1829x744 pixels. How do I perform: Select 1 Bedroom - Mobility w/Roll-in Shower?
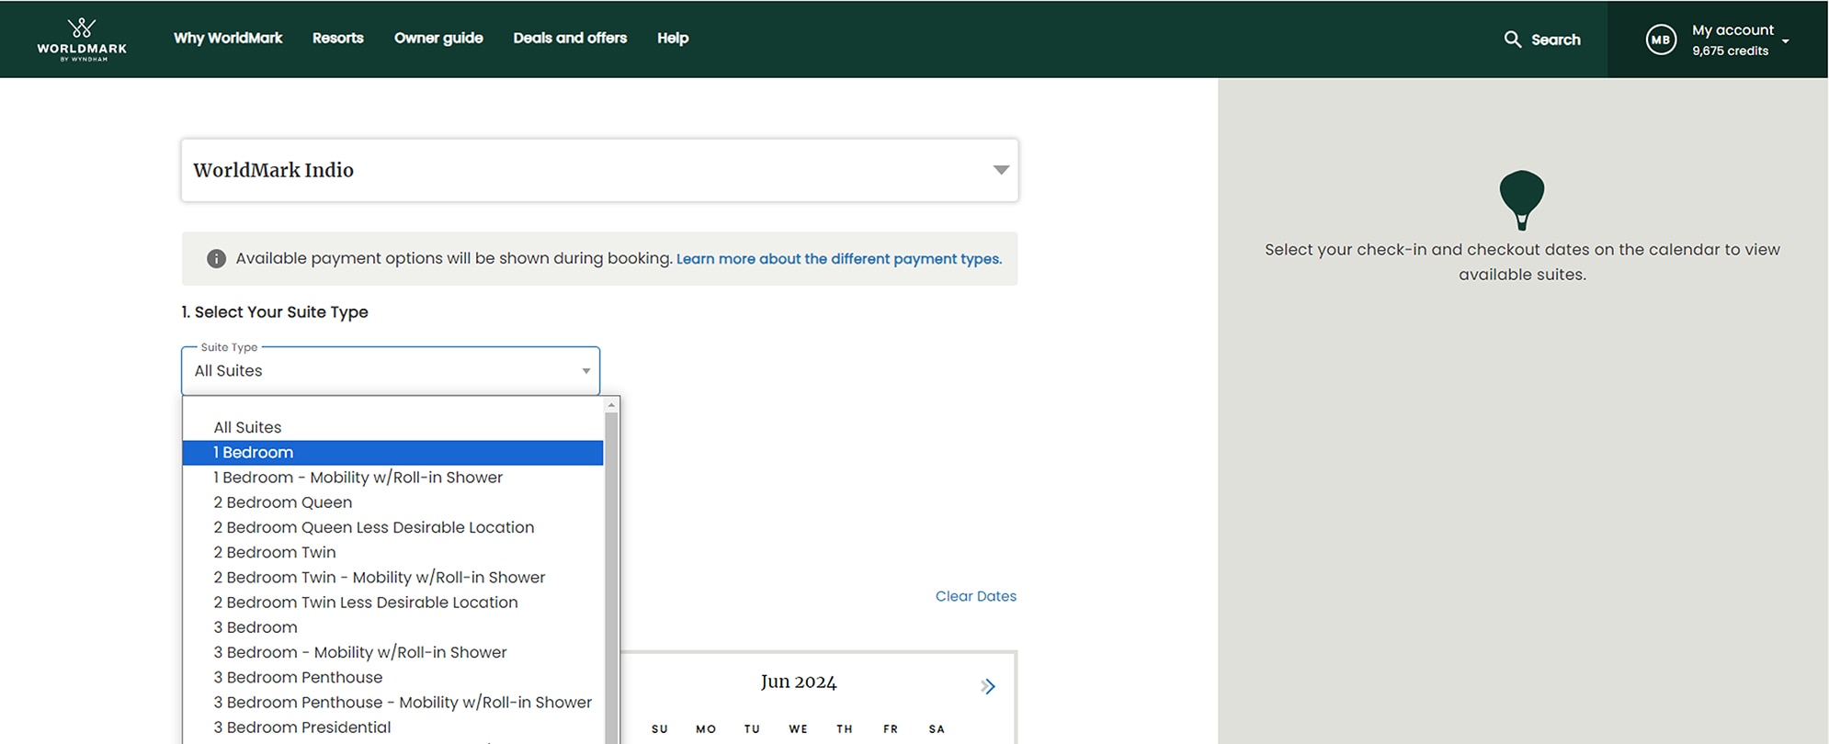(x=392, y=478)
